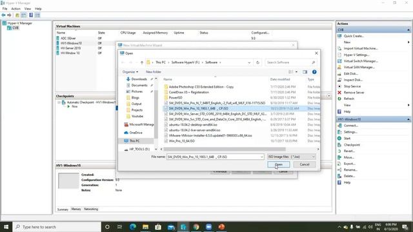413x232 pixels.
Task: Collapse the CVB section in Actions
Action: coord(408,30)
